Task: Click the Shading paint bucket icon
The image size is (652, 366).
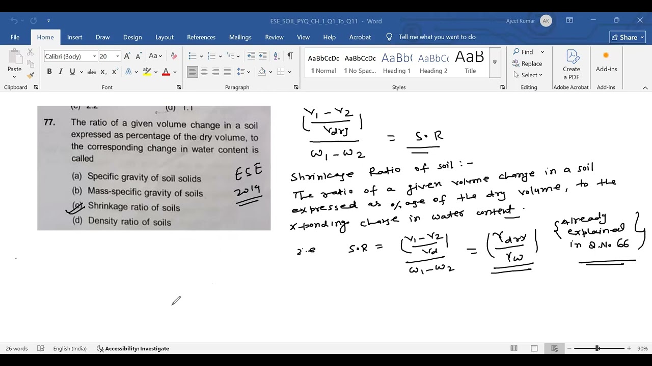Action: click(x=262, y=72)
